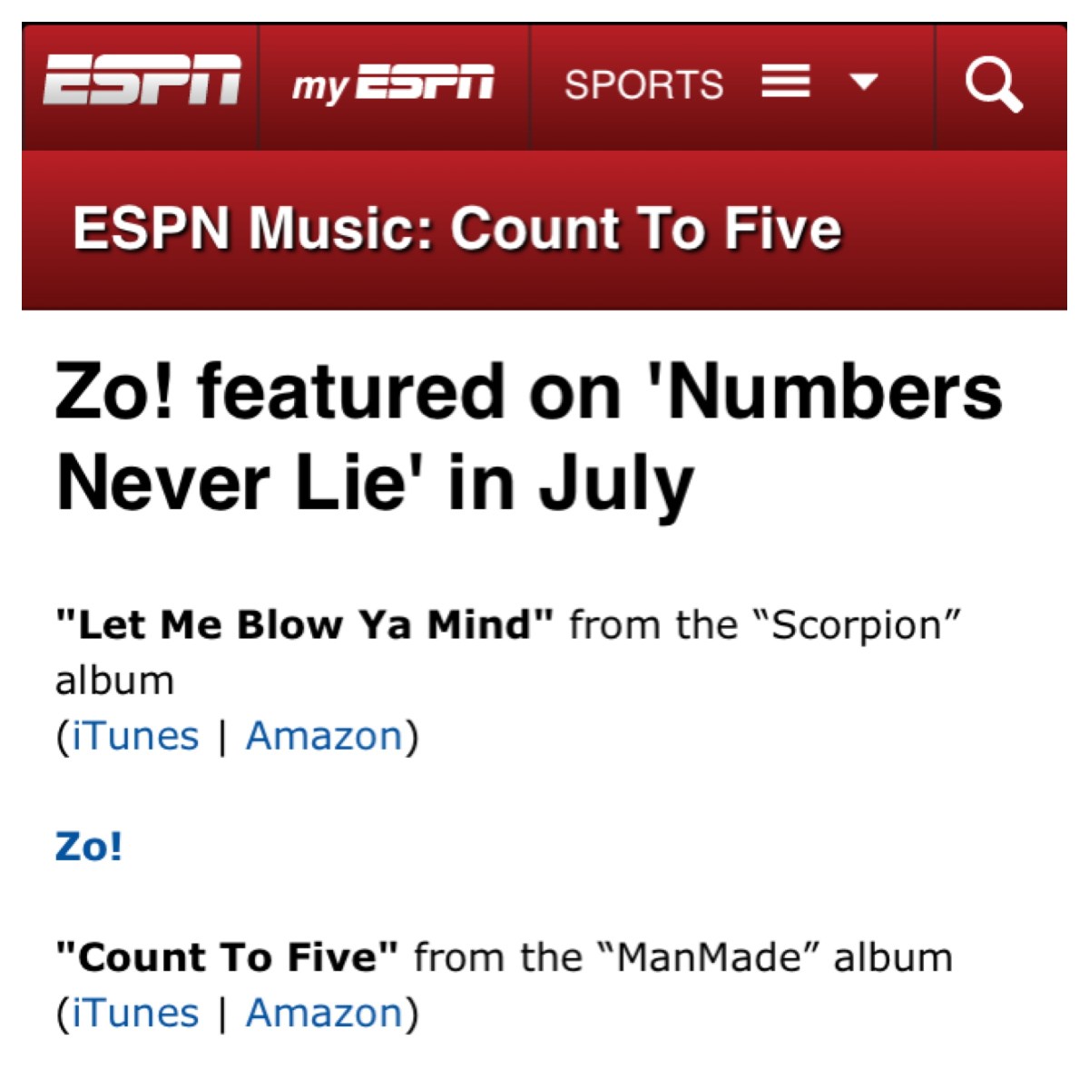Open iTunes link for Let Me Blow Ya Mind
Viewport: 1089px width, 1089px height.
[135, 736]
